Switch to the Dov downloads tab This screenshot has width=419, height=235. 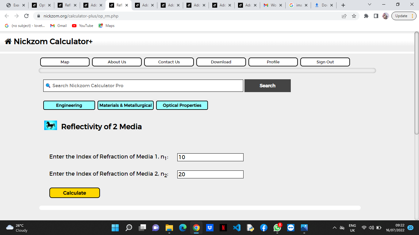[x=324, y=5]
